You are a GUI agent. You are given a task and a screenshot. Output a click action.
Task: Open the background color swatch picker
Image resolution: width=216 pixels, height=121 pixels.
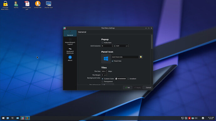coord(116,79)
